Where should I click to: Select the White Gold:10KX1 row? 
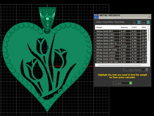pos(121,53)
